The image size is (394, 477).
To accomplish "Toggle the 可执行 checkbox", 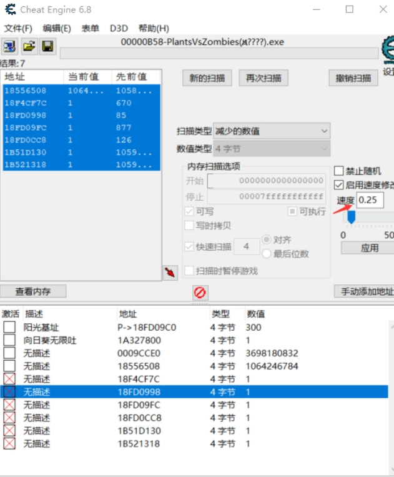I will click(292, 211).
